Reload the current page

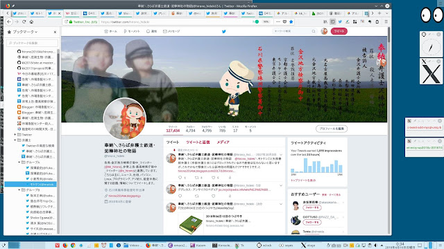(x=24, y=21)
